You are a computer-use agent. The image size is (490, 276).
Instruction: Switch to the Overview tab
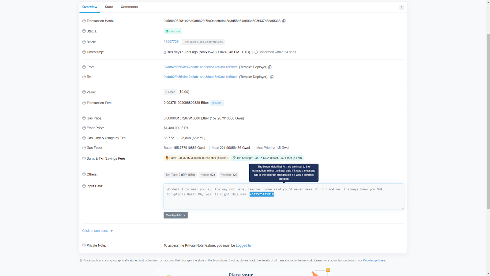click(x=90, y=7)
